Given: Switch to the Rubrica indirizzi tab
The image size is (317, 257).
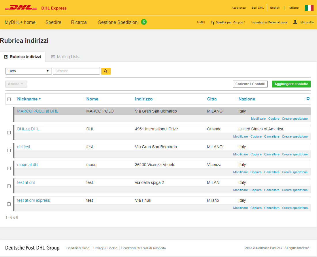Looking at the screenshot, I should [x=22, y=57].
